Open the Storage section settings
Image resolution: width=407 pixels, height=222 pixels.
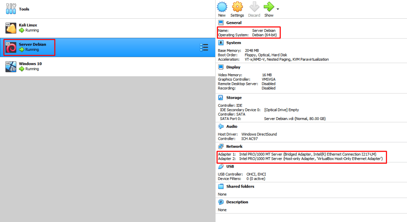pos(234,97)
